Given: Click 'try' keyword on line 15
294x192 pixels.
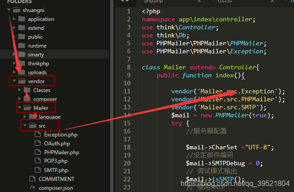Looking at the screenshot, I should 177,124.
